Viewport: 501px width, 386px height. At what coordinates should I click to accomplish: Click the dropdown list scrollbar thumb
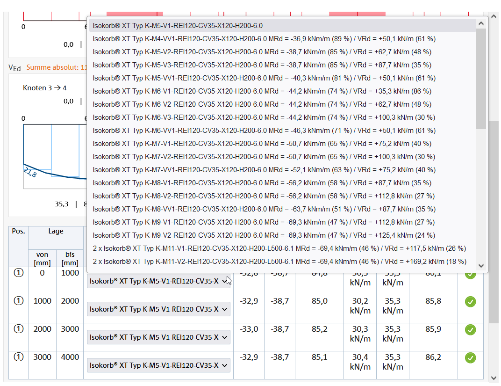pos(481,79)
